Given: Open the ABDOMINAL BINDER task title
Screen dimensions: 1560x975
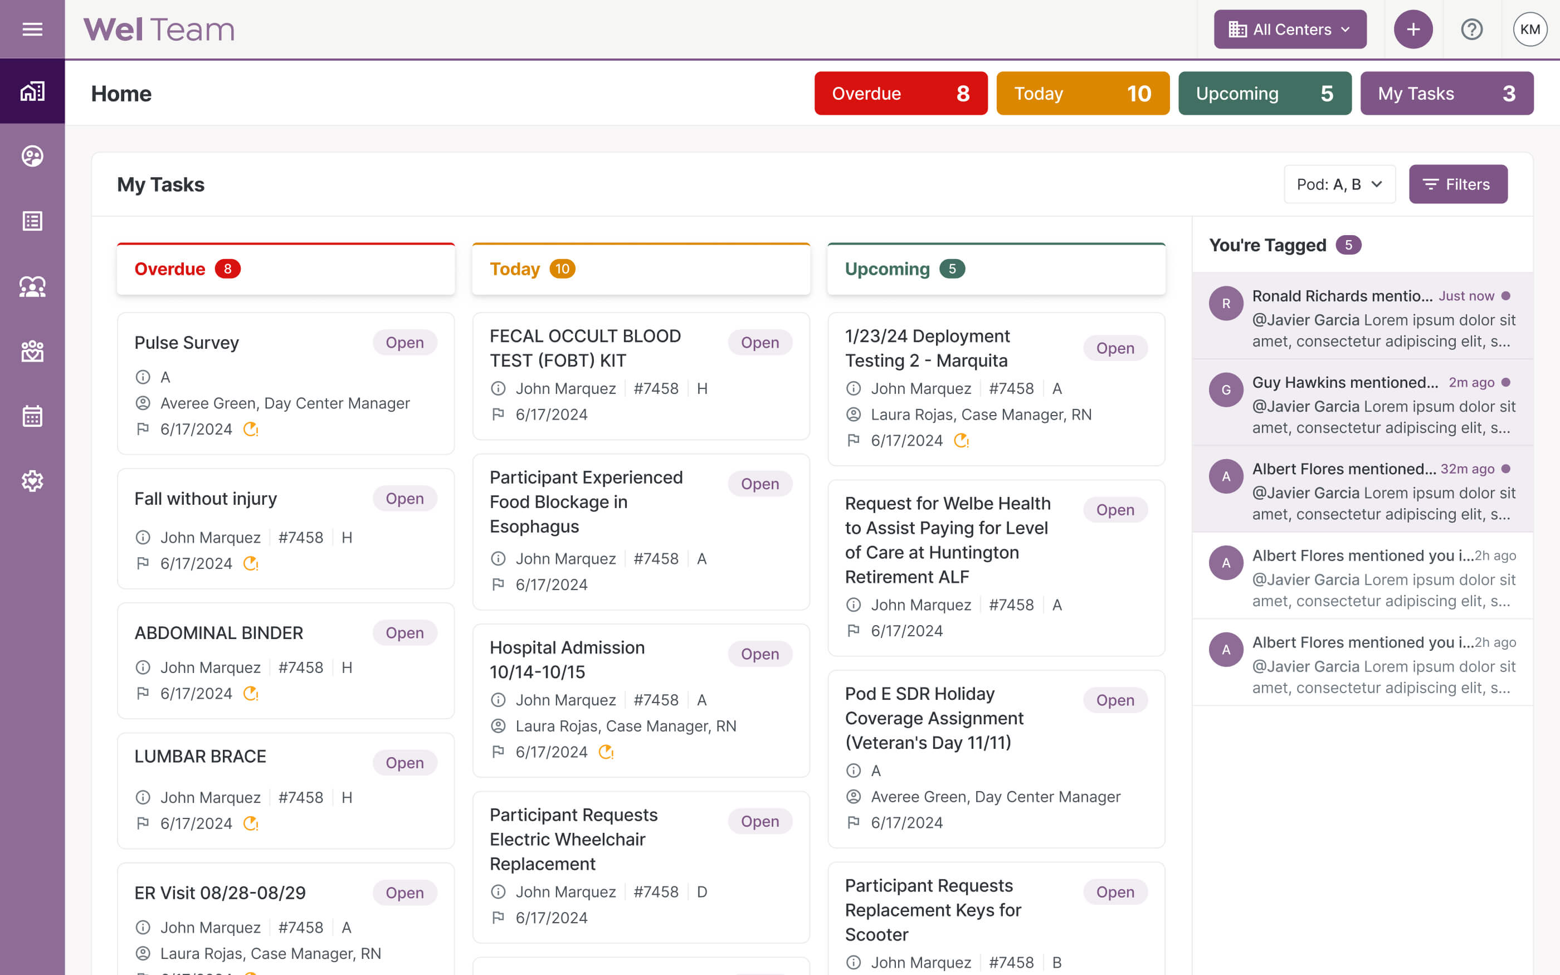Looking at the screenshot, I should [218, 633].
